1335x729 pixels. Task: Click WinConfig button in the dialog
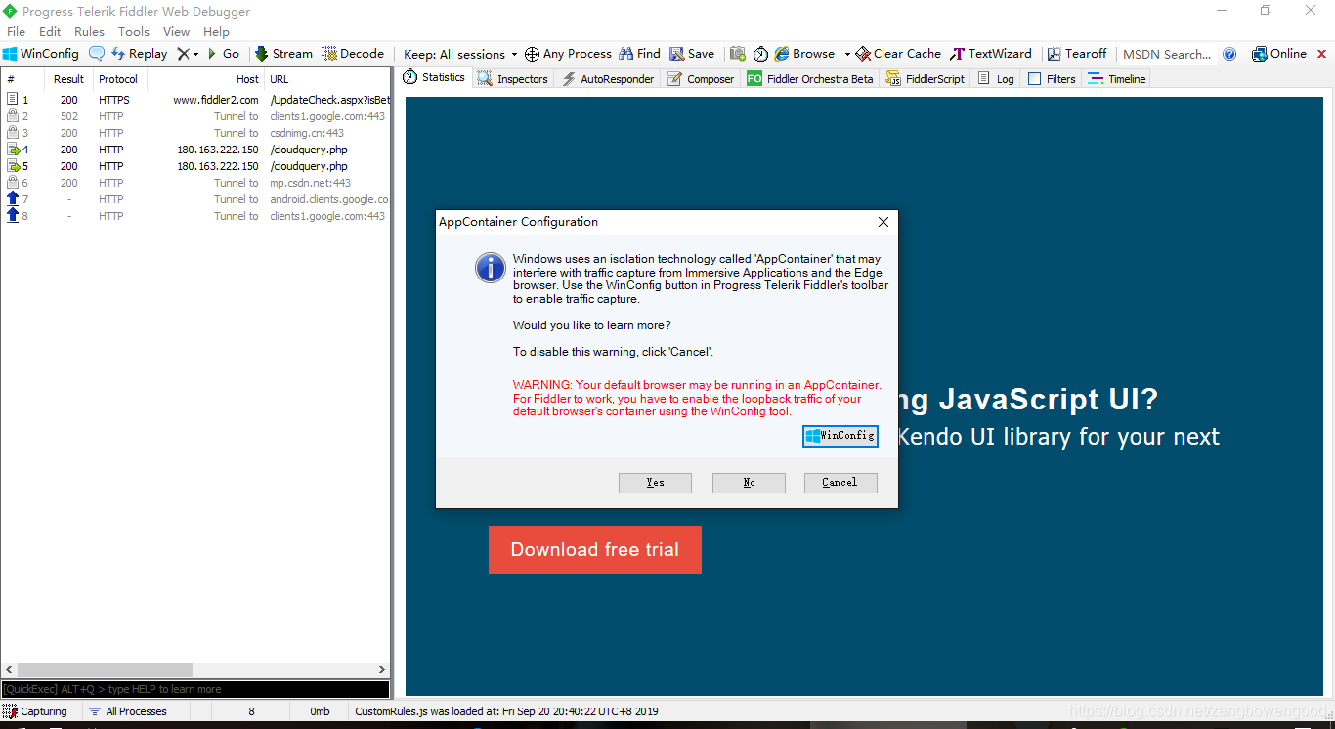pyautogui.click(x=840, y=436)
